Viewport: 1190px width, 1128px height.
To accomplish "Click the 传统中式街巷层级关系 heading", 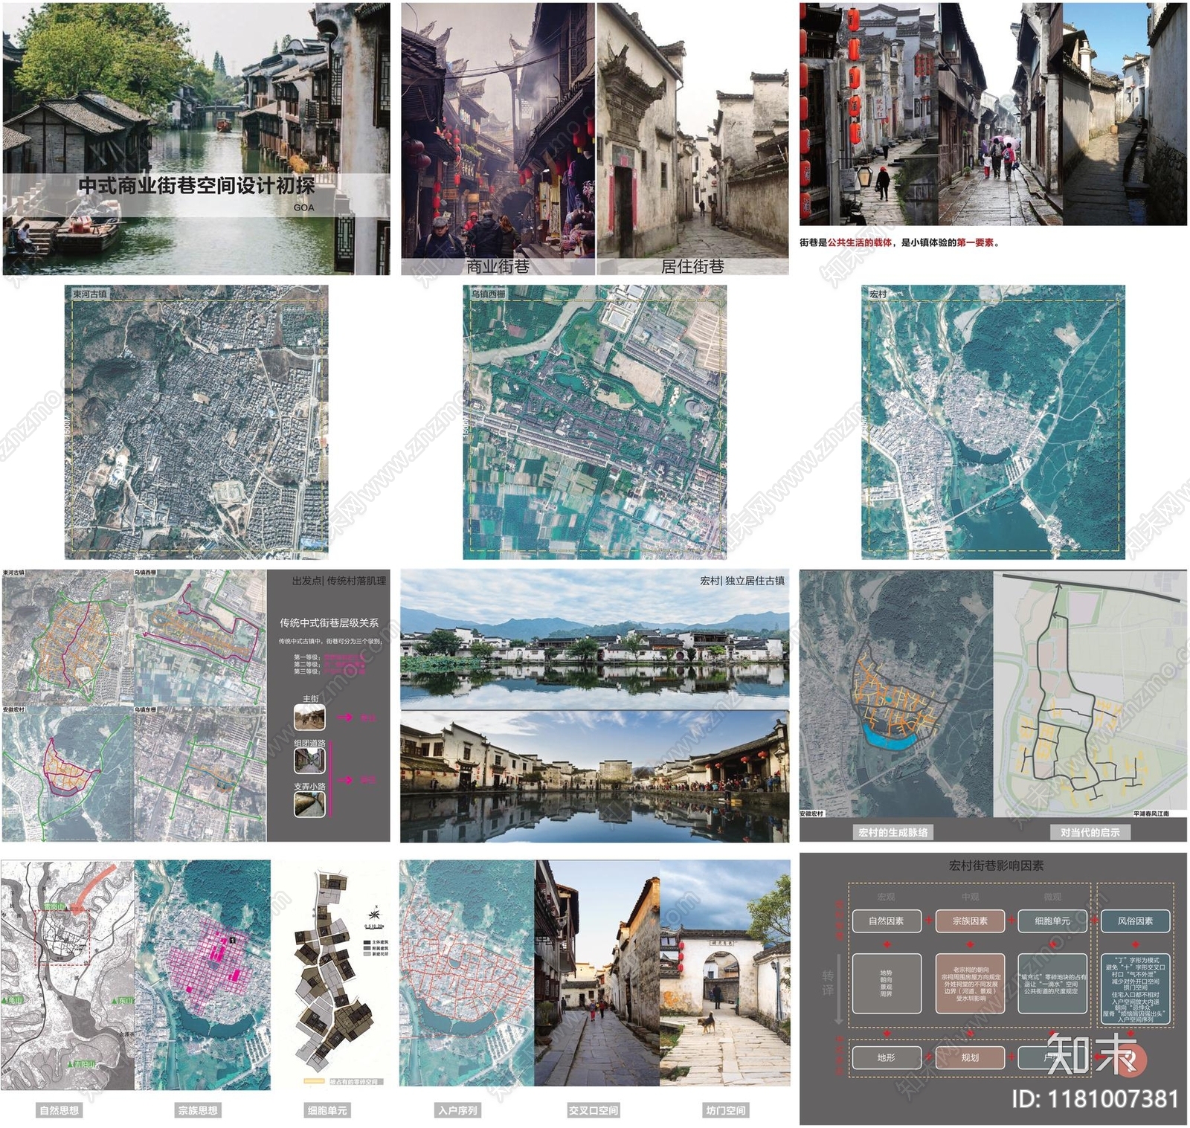I will [x=329, y=622].
